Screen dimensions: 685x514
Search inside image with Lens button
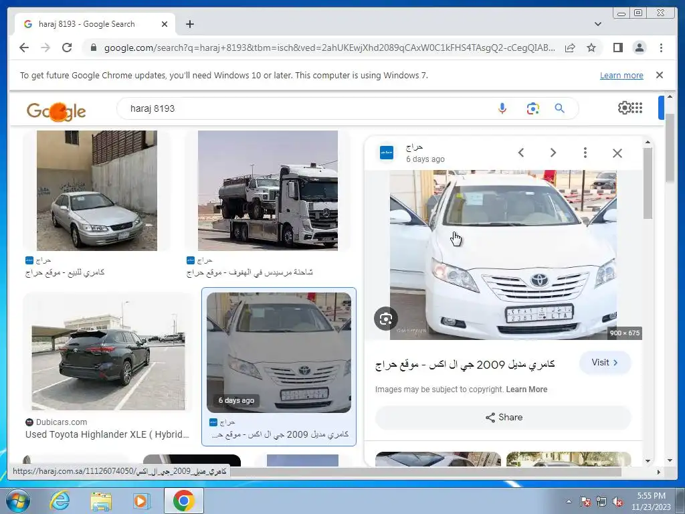click(386, 319)
